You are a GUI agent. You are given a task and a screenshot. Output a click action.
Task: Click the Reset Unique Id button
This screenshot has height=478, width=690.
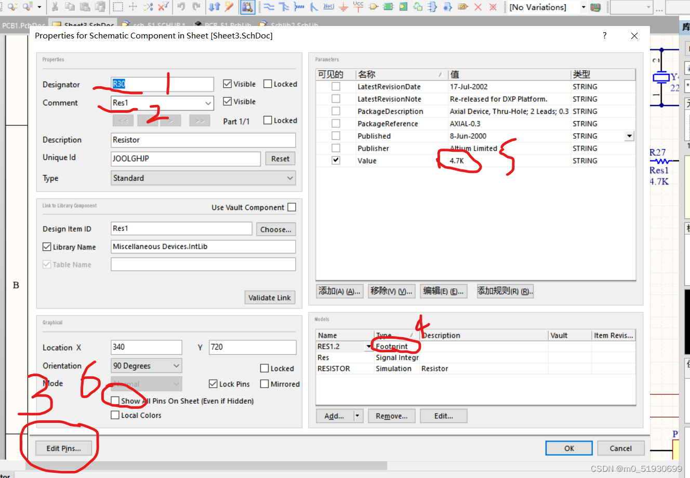coord(280,158)
